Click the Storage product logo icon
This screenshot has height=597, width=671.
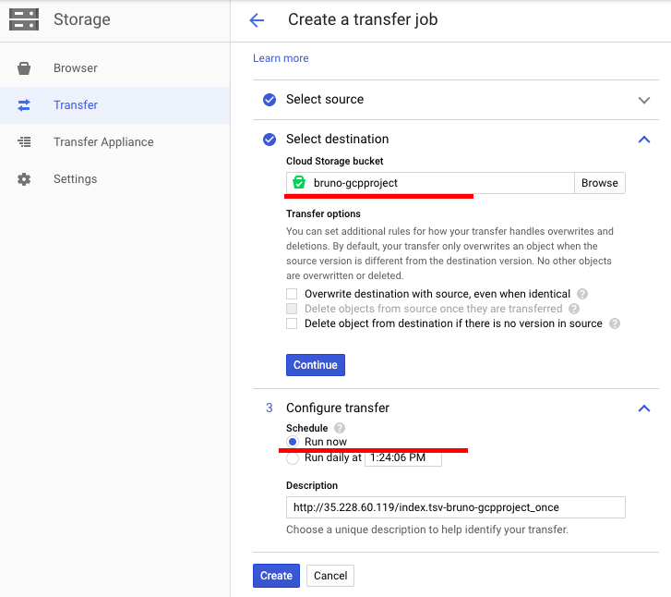(24, 19)
